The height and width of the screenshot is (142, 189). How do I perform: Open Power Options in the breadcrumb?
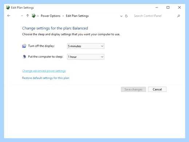point(51,16)
